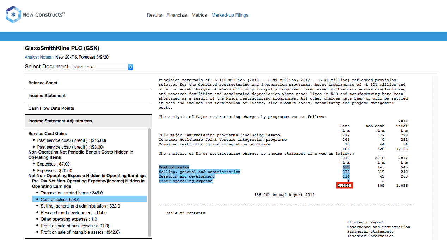Select Profit on sale of businesses : (201.0)

pos(75,226)
